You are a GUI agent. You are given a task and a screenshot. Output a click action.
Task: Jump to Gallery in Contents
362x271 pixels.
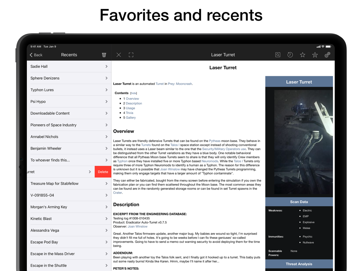coord(131,117)
